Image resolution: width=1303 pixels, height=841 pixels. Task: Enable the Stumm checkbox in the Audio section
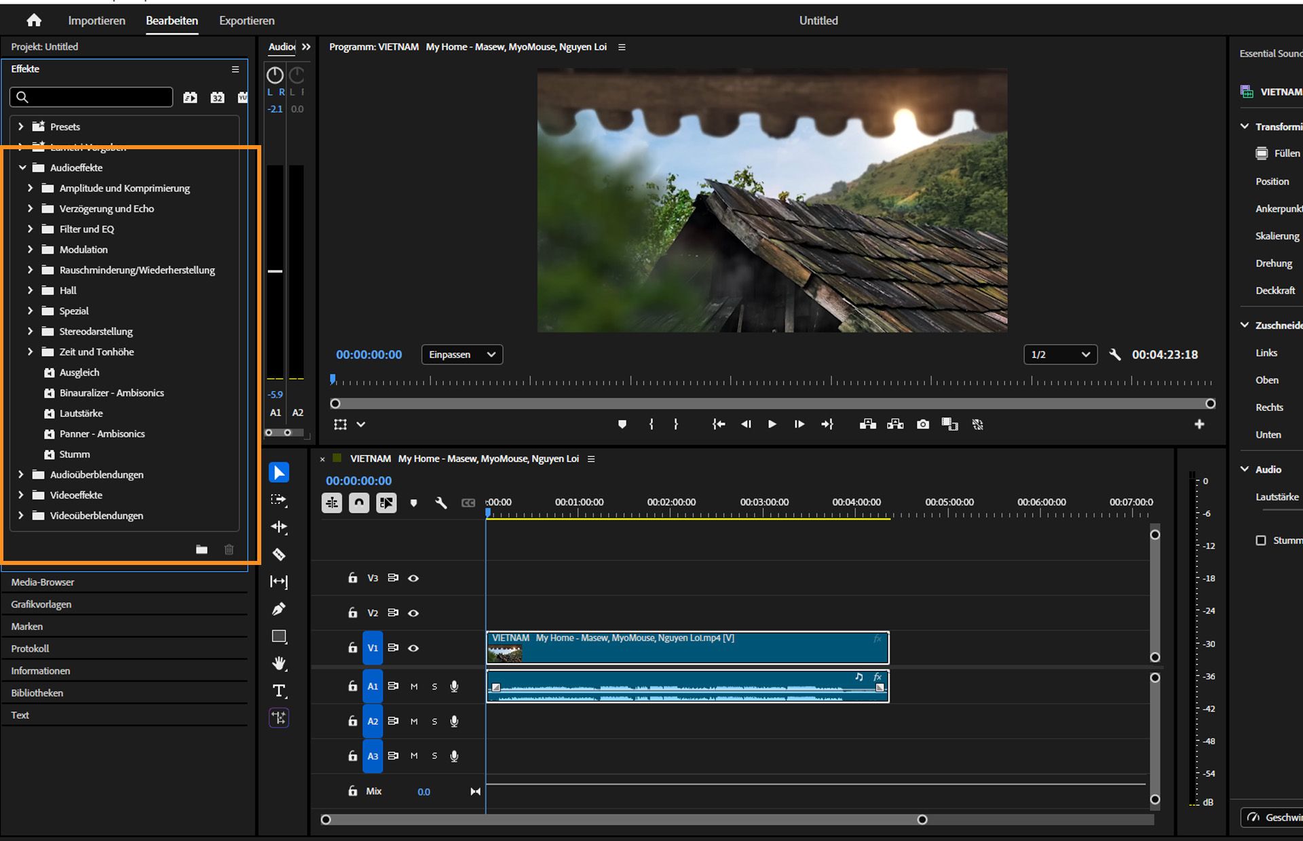[x=1262, y=540]
